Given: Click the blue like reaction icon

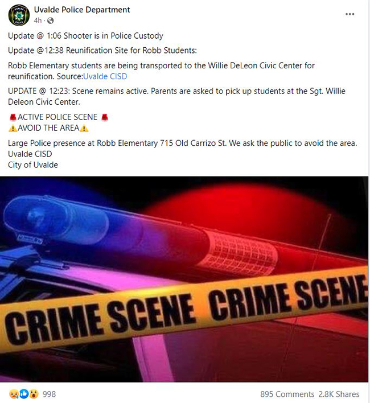Looking at the screenshot, I should pyautogui.click(x=24, y=394).
